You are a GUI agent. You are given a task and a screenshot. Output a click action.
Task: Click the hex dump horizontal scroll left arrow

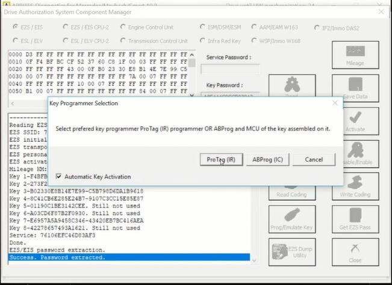point(13,103)
